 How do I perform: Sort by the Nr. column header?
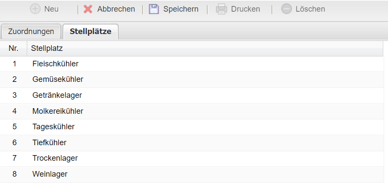[x=13, y=49]
